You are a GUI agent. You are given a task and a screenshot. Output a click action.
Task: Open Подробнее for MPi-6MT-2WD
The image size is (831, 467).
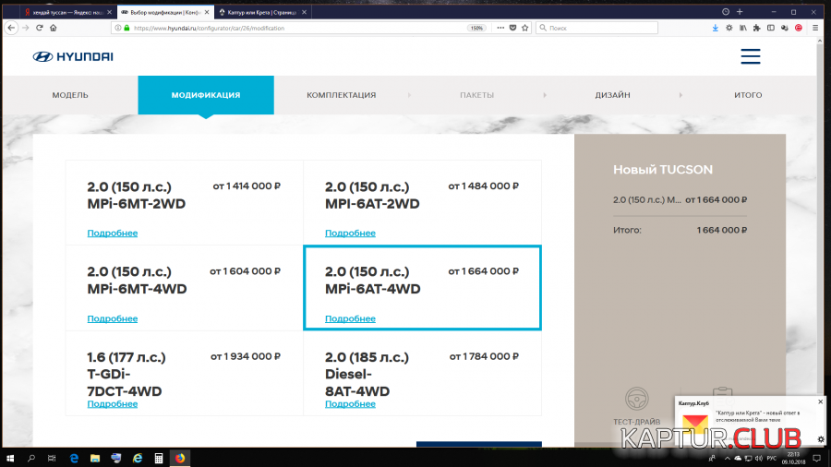(x=113, y=233)
